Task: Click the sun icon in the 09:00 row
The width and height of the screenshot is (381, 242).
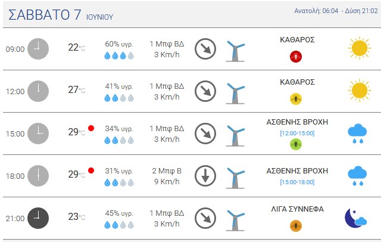Action: tap(360, 48)
